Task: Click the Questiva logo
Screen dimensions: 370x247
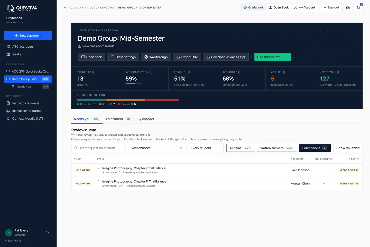Action: (x=22, y=8)
